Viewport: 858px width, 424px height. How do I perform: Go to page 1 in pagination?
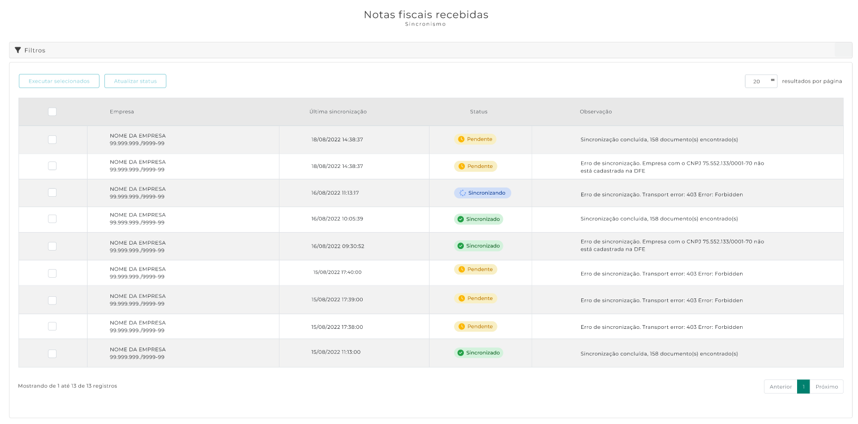(803, 386)
